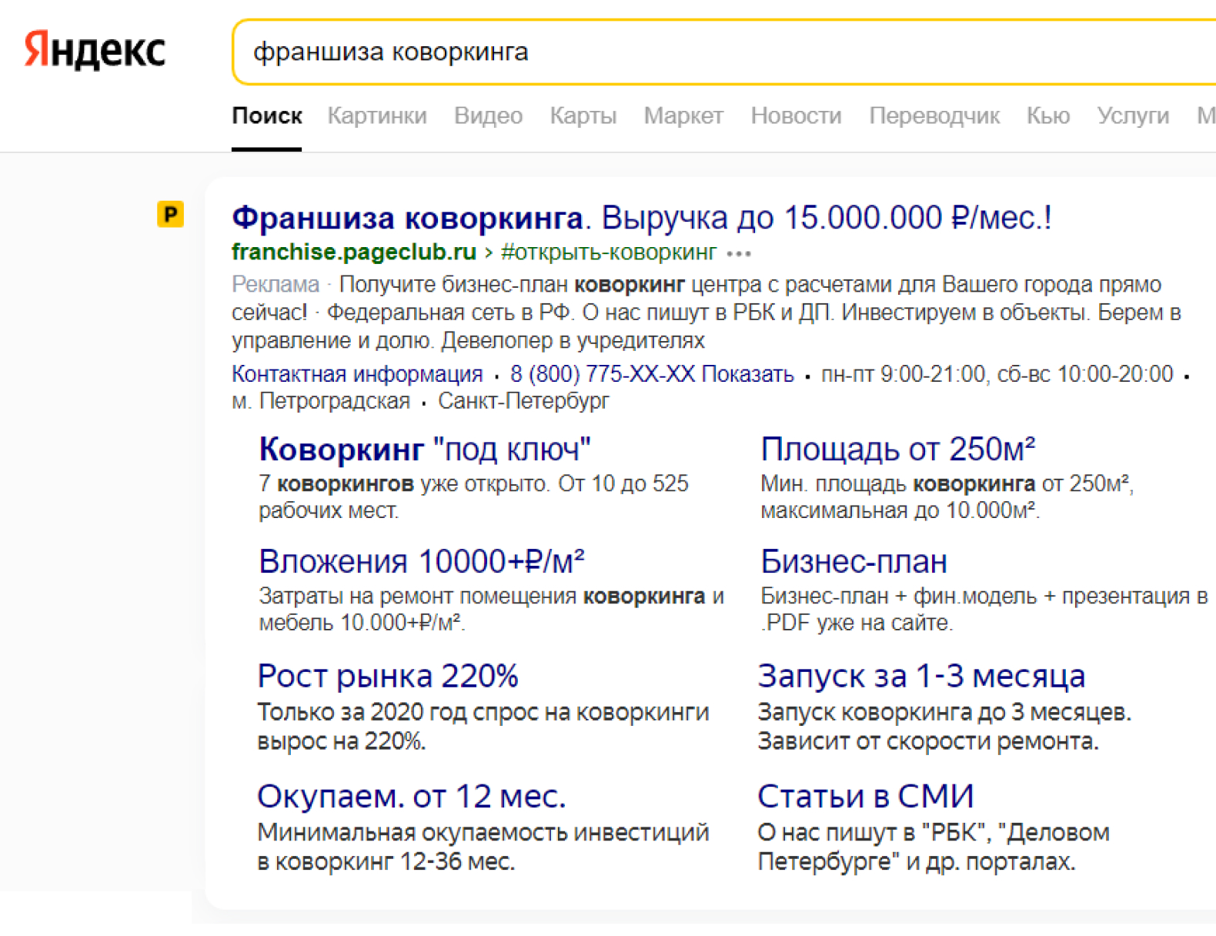Image resolution: width=1216 pixels, height=936 pixels.
Task: Click the text 'Мин. площадь коворкинга от 250м²'
Action: (945, 483)
